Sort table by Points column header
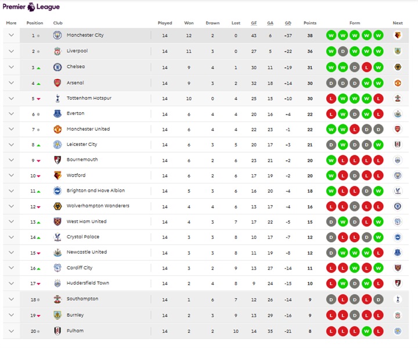Image resolution: width=418 pixels, height=348 pixels. pyautogui.click(x=310, y=23)
